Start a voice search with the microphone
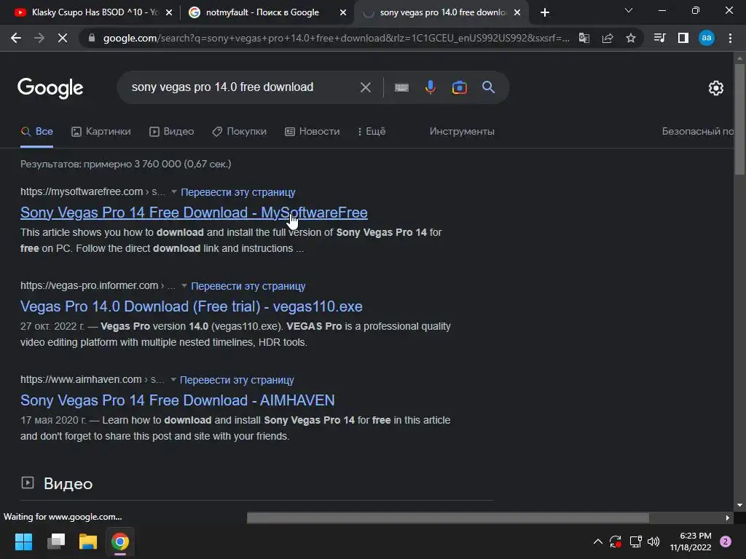Image resolution: width=746 pixels, height=559 pixels. coord(430,87)
